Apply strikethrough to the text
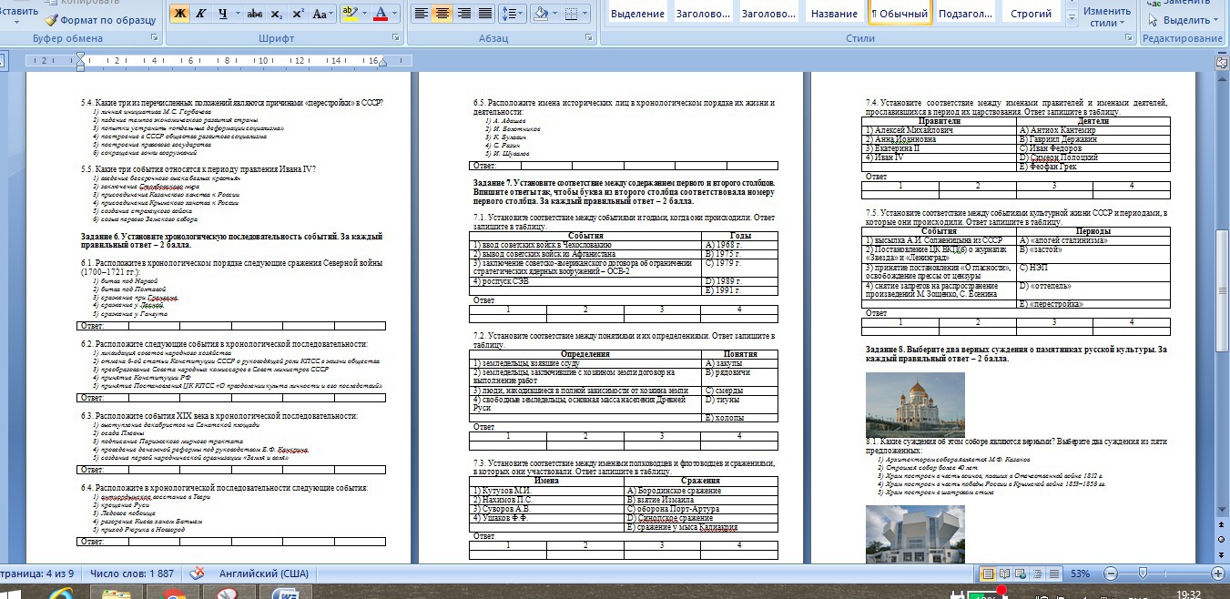1230x599 pixels. pyautogui.click(x=255, y=14)
